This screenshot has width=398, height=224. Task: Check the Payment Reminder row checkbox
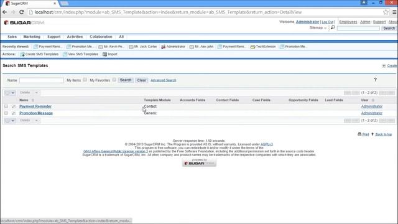click(6, 106)
